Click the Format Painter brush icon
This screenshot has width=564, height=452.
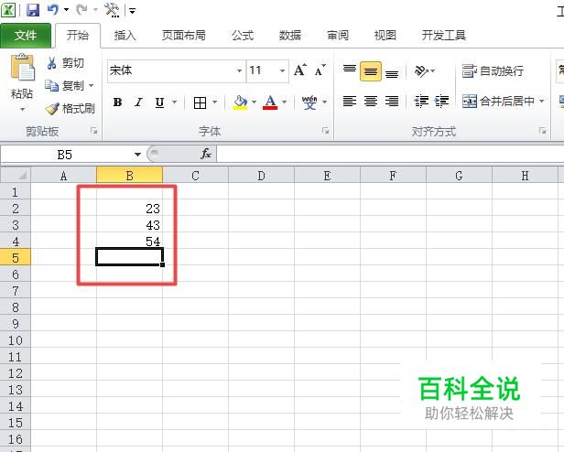(x=52, y=109)
